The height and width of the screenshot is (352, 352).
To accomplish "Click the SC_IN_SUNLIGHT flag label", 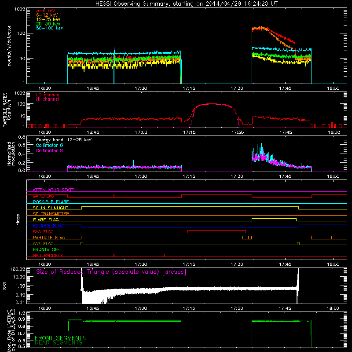I will pyautogui.click(x=51, y=208).
